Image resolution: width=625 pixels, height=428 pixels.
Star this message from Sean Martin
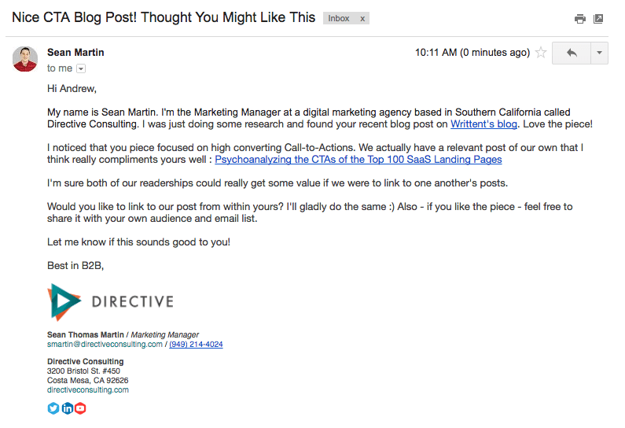click(541, 52)
